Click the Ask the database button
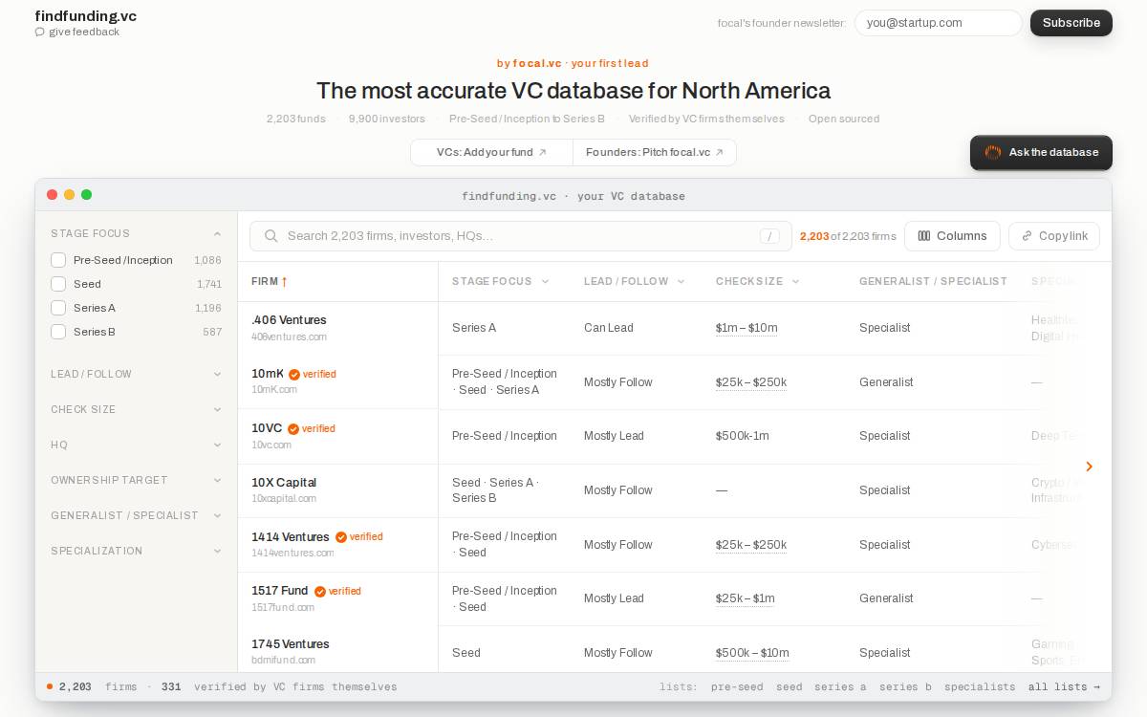This screenshot has height=717, width=1147. tap(1041, 152)
